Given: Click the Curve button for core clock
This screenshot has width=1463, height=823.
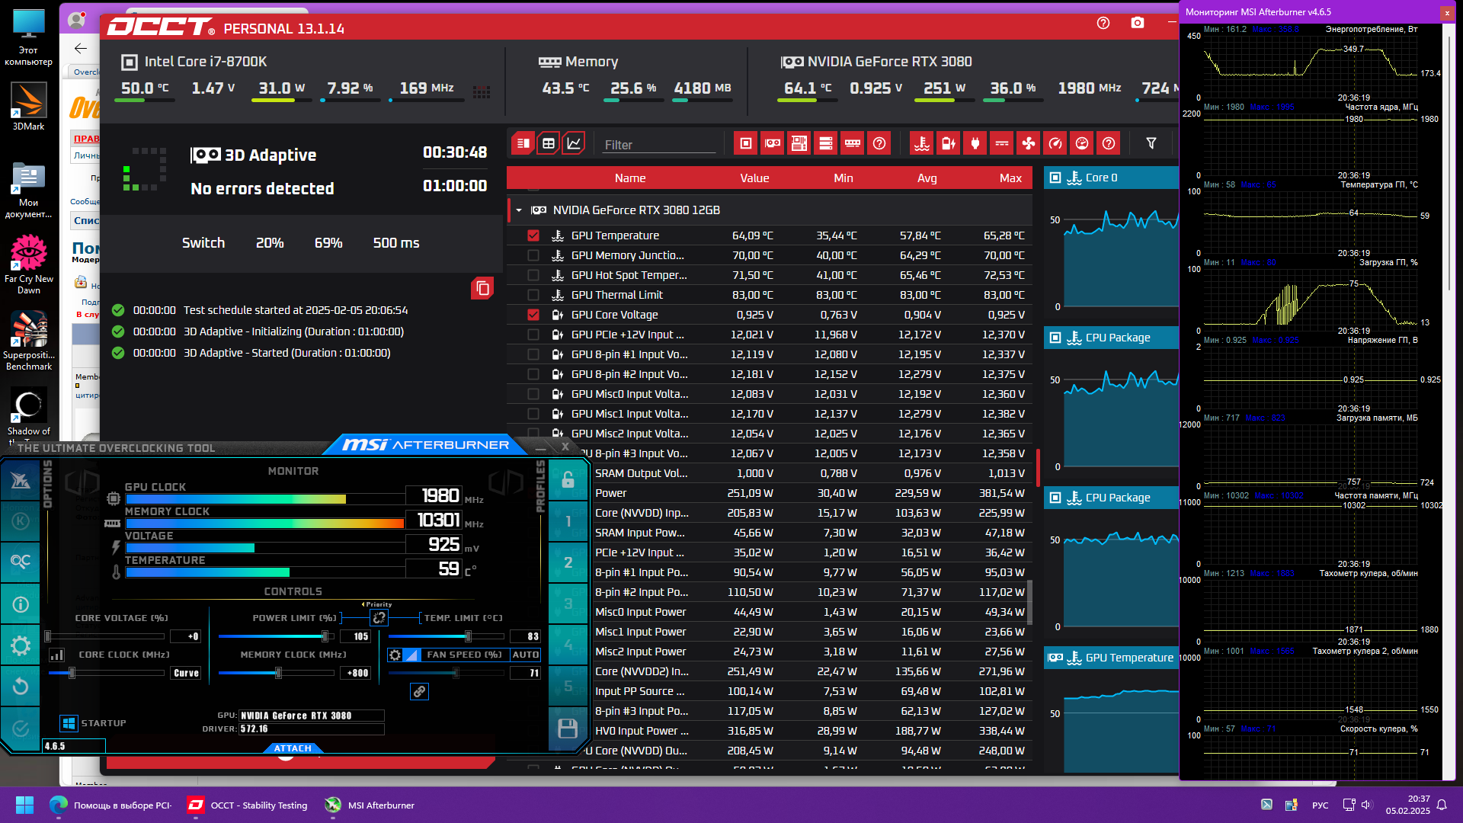Looking at the screenshot, I should (x=186, y=673).
